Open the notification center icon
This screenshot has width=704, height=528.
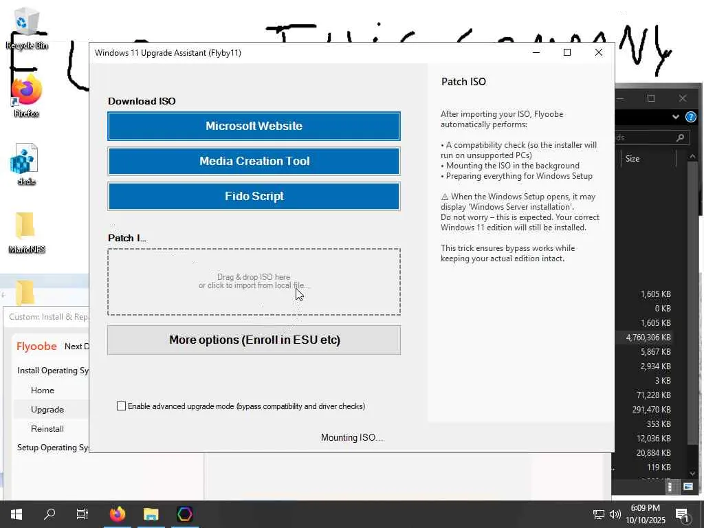pos(682,514)
